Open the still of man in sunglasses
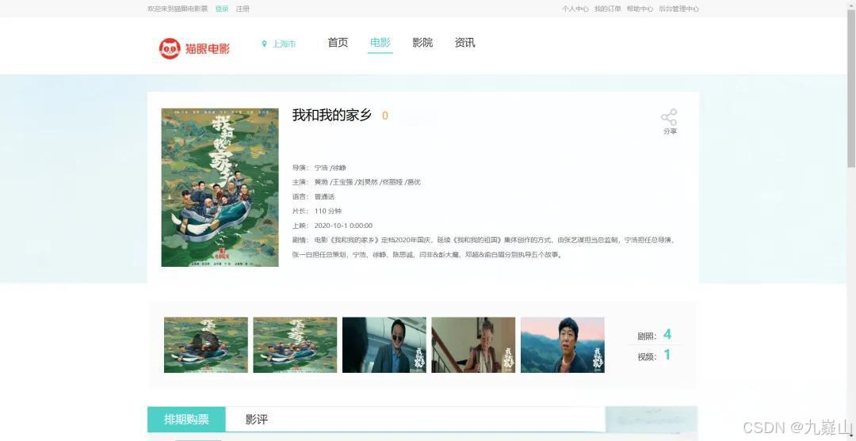This screenshot has height=441, width=856. coord(384,345)
